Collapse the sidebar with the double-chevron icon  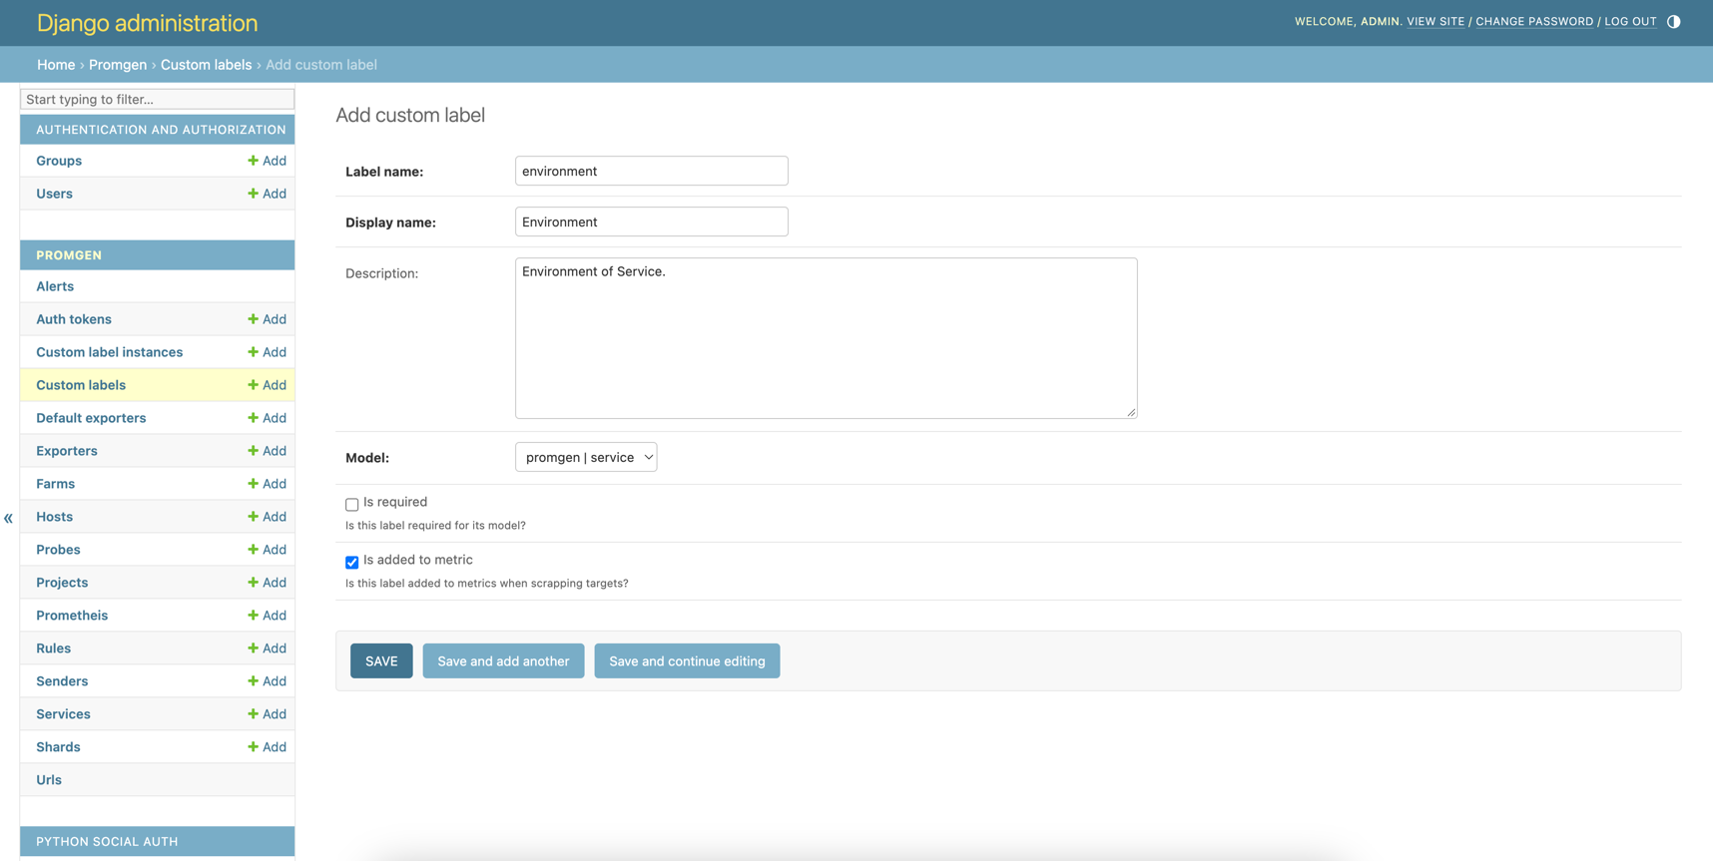tap(8, 518)
